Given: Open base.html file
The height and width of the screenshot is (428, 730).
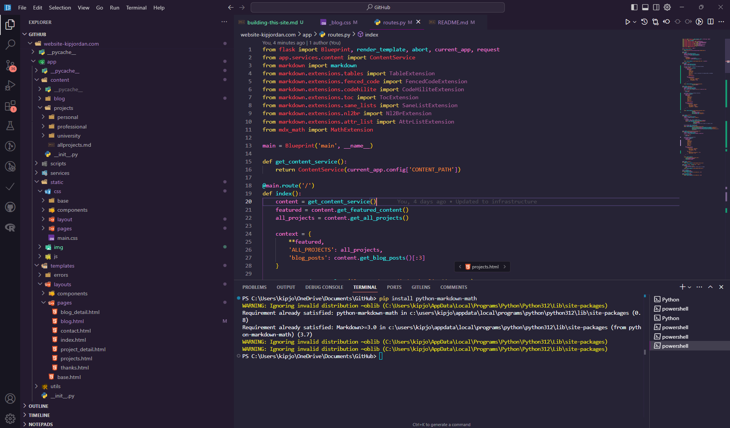Looking at the screenshot, I should pyautogui.click(x=127, y=377).
